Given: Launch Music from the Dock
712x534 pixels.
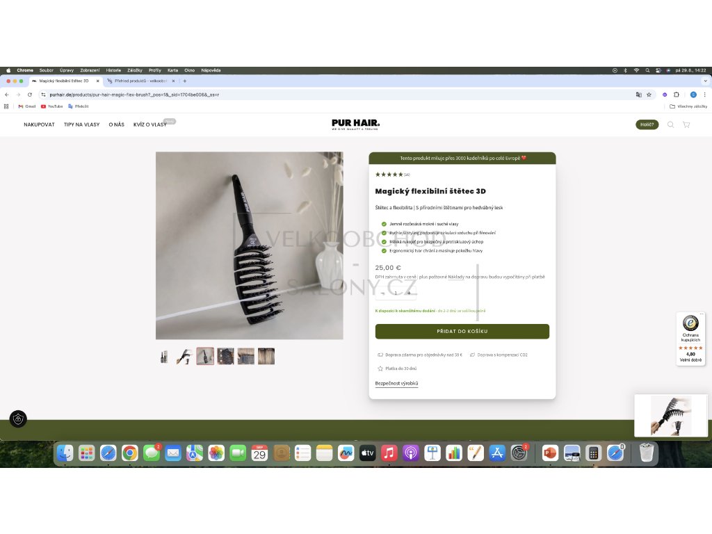Looking at the screenshot, I should coord(389,453).
